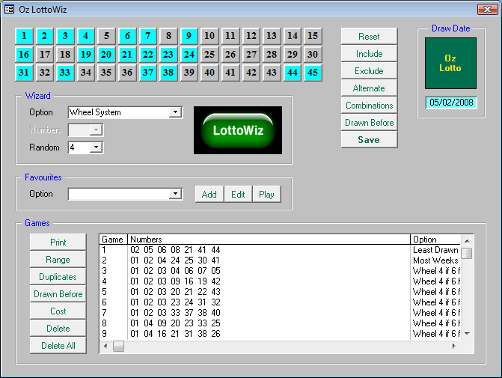Screen dimensions: 502x378
Task: Close the Oz LottoWiz window
Action: 487,9
